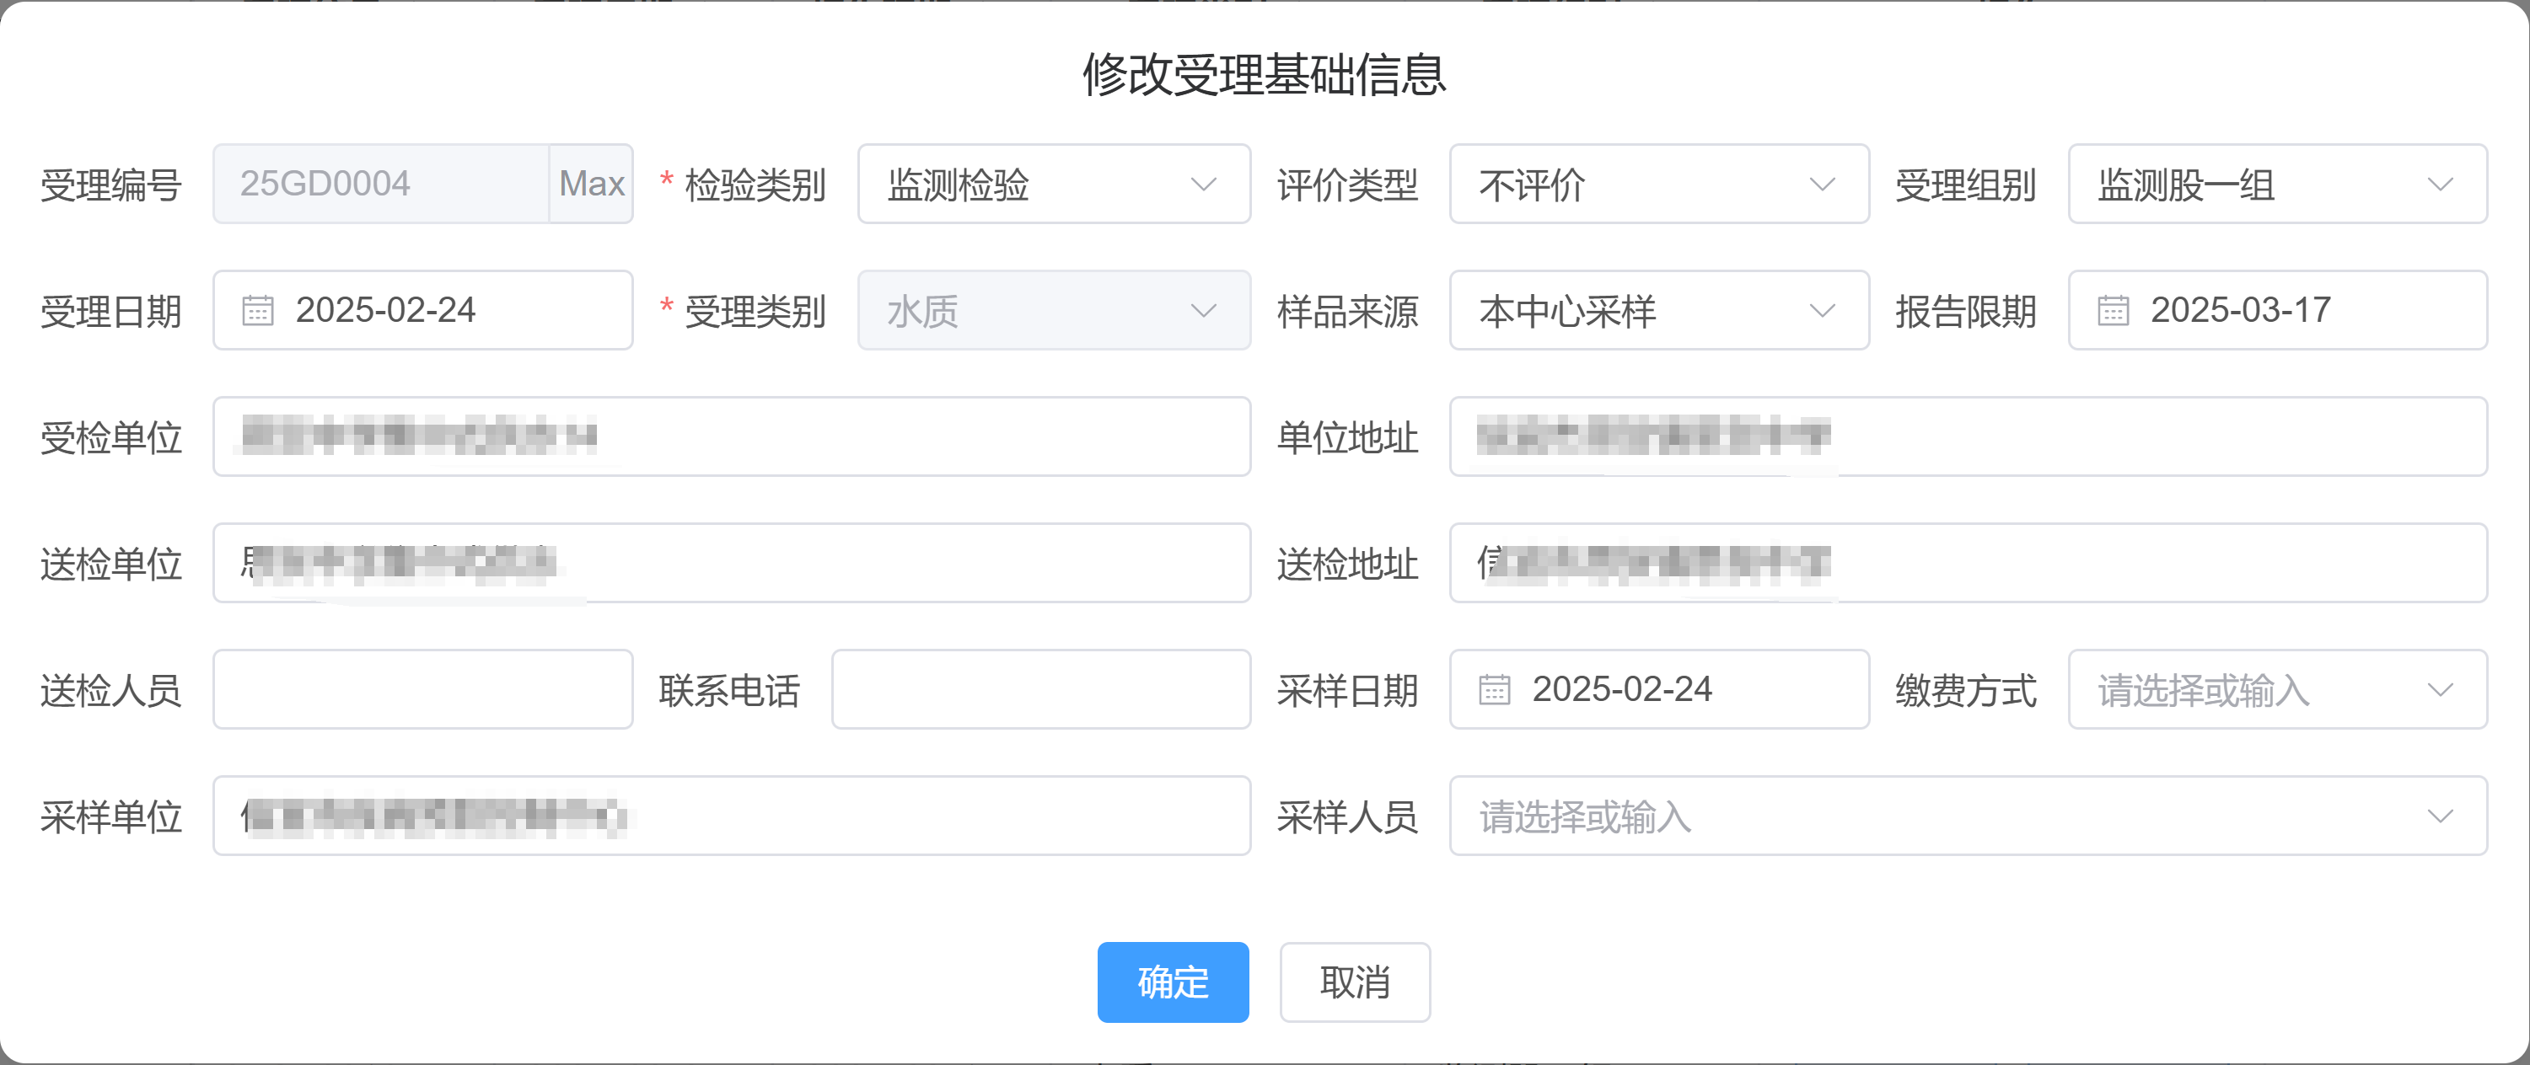This screenshot has width=2530, height=1065.
Task: Click calendar icon in 报告限期 field
Action: pos(2113,310)
